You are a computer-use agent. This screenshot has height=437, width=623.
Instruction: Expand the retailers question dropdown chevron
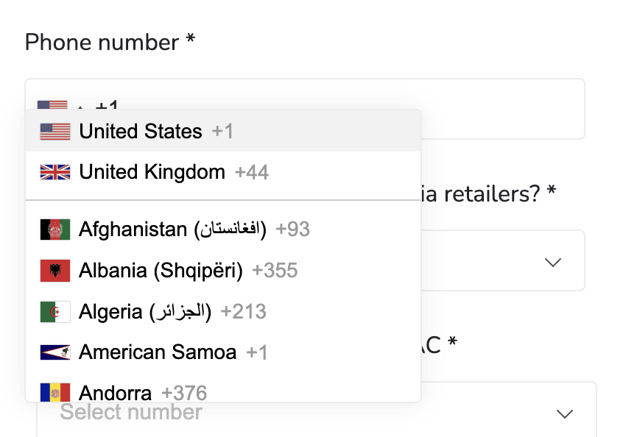[x=553, y=263]
